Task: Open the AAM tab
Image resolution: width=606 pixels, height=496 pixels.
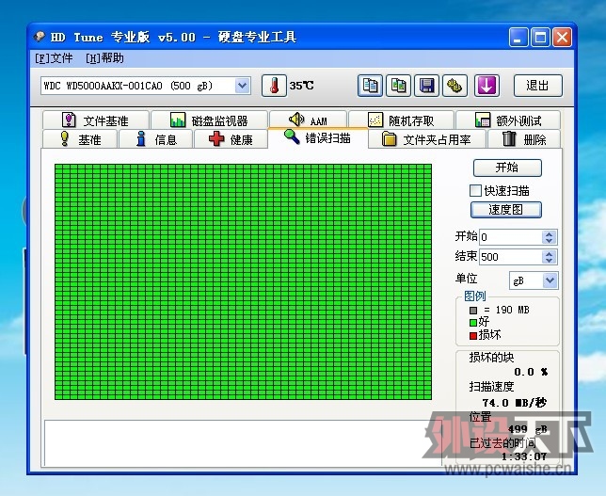Action: point(308,120)
